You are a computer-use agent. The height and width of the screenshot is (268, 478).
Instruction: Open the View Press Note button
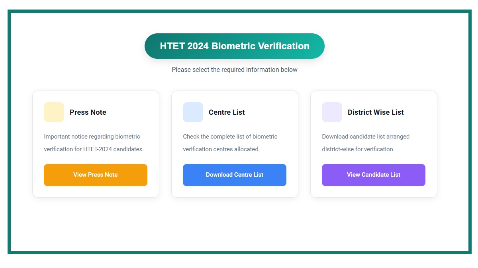[x=96, y=175]
